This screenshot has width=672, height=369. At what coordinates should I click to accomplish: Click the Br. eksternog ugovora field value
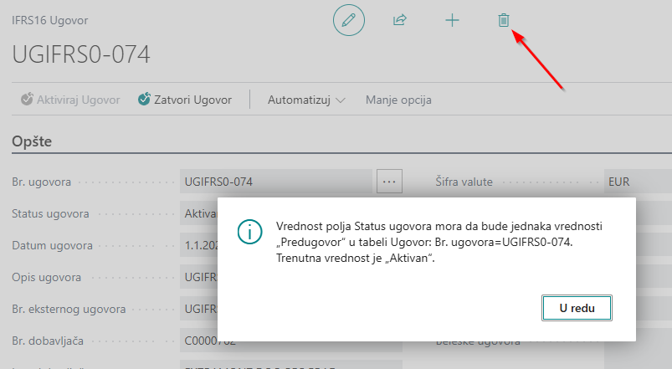pyautogui.click(x=199, y=309)
